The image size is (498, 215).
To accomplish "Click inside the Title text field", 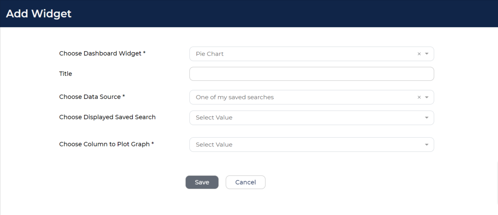I will [x=311, y=74].
